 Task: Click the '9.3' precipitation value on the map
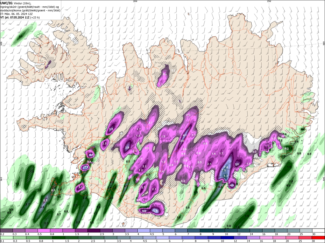(x=225, y=176)
